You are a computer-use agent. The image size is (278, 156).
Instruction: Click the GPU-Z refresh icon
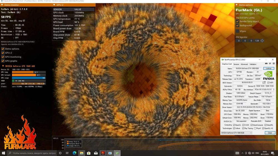tap(270, 64)
